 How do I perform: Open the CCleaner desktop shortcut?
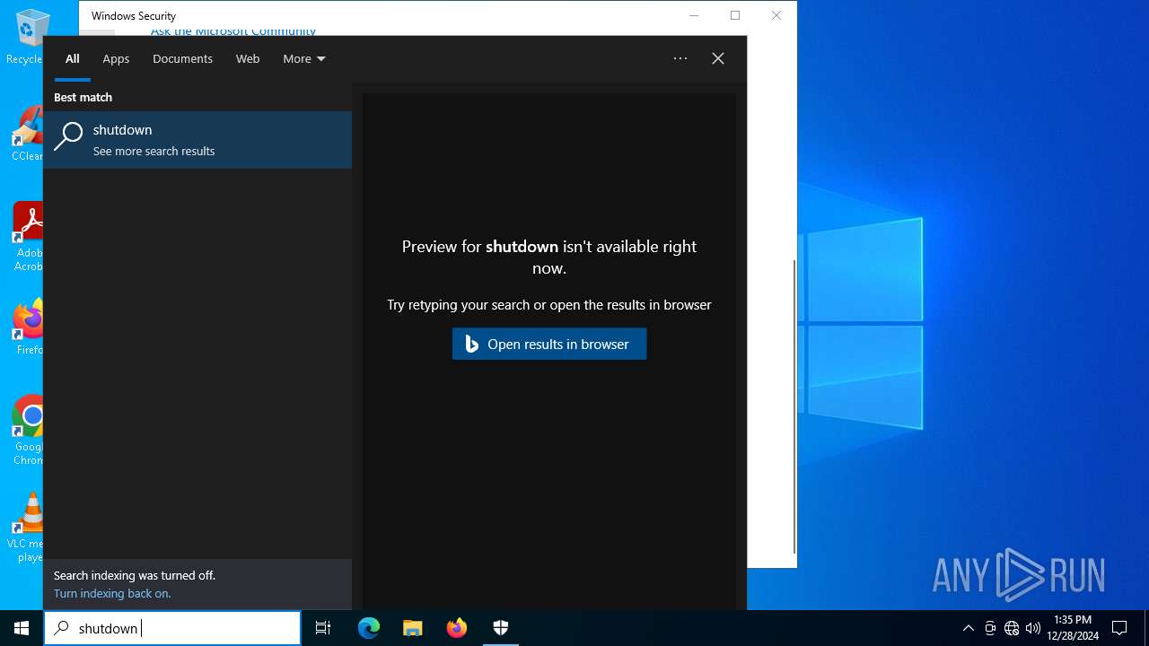27,135
